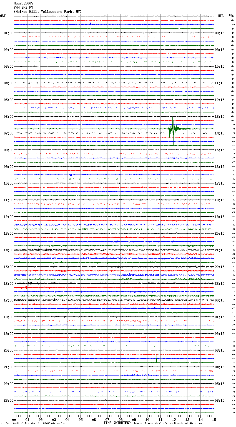This screenshot has height=427, width=236.
Task: Select the 20:00 MST time label
Action: tap(9, 350)
